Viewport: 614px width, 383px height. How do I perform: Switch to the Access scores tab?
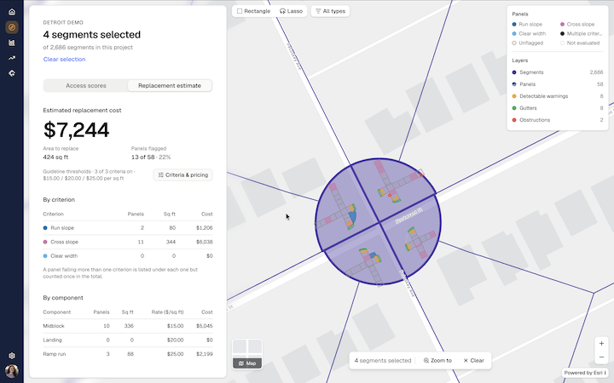(x=86, y=86)
